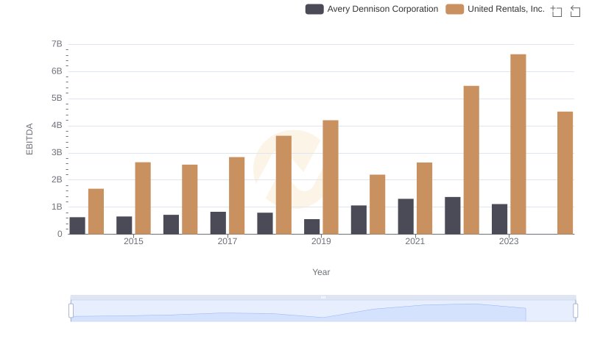Click Avery Dennison bar for 2021
Image resolution: width=589 pixels, height=339 pixels.
coord(406,216)
